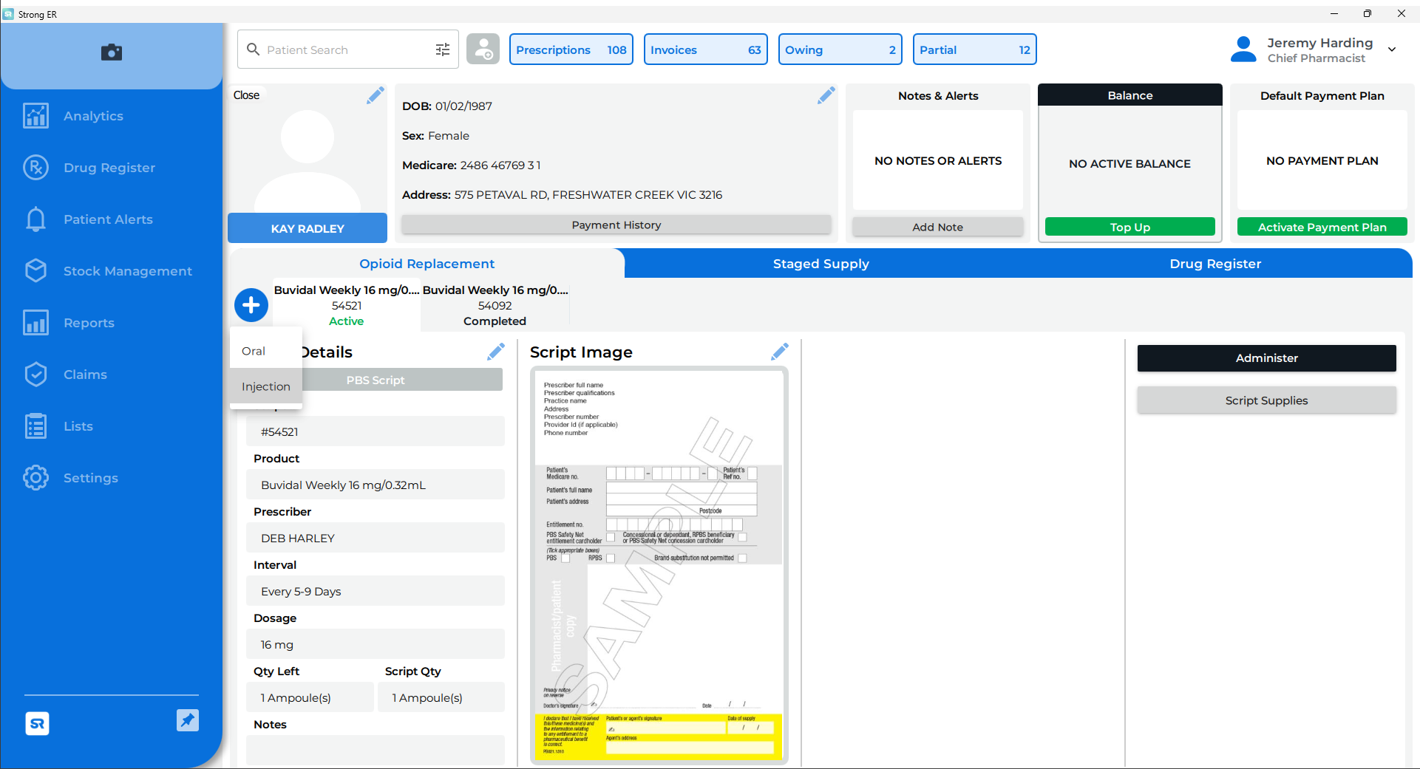
Task: Edit the Script Image using its pencil icon
Action: pos(779,352)
